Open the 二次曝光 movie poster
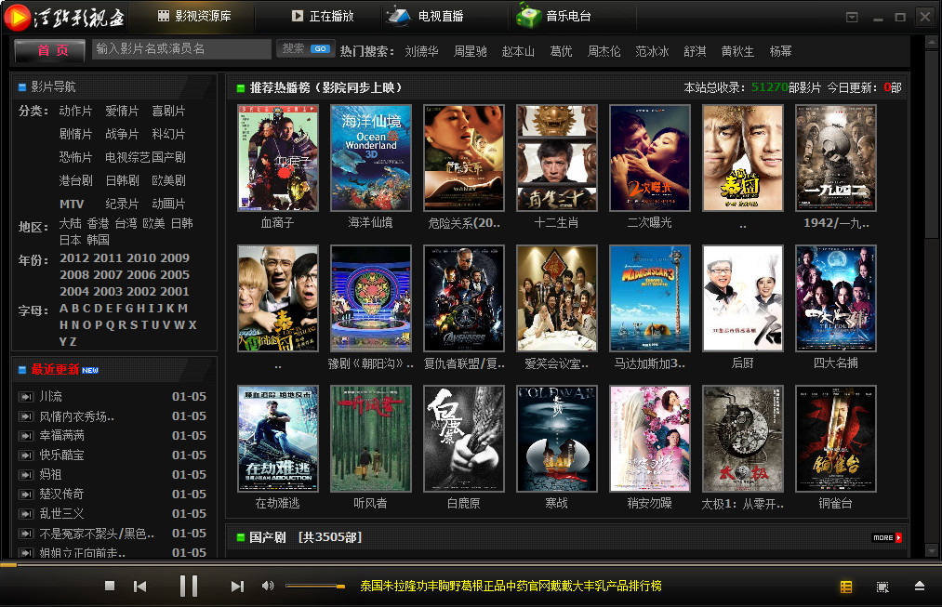Viewport: 942px width, 607px height. 650,158
